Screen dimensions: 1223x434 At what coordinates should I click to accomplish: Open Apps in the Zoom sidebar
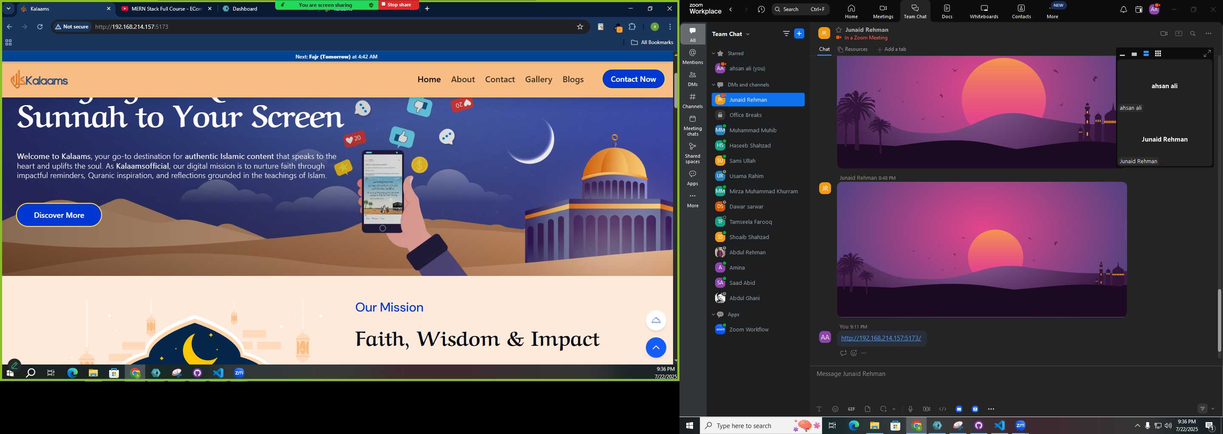pos(693,178)
